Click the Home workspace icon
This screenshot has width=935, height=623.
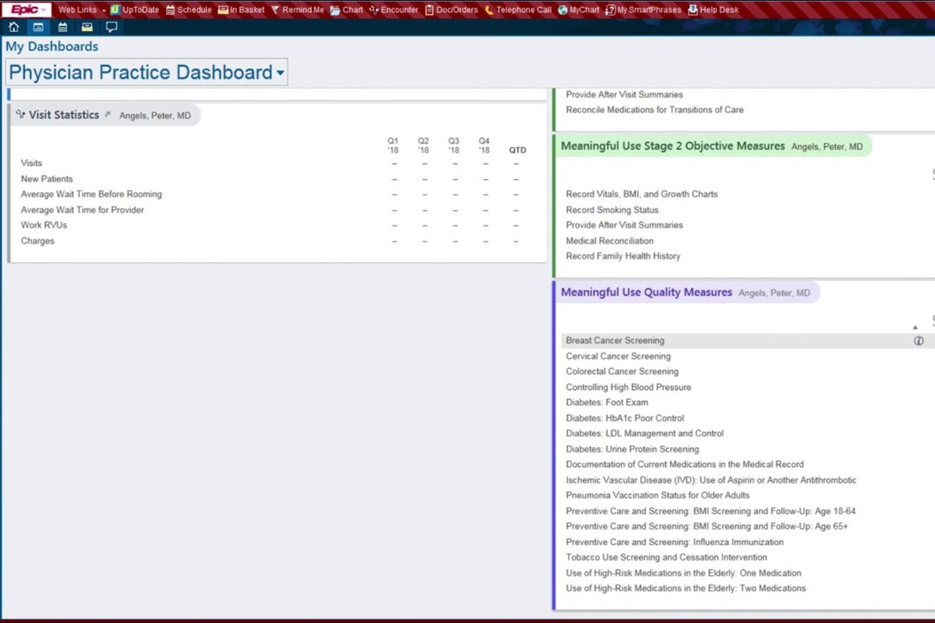14,27
